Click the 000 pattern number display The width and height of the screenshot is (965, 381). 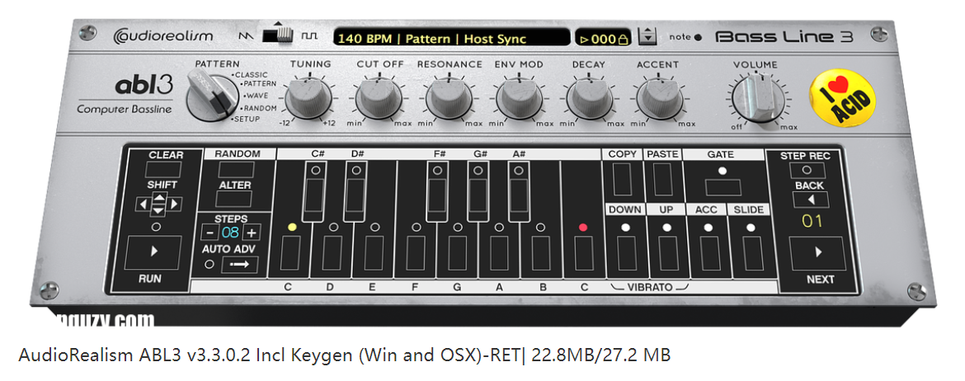(603, 38)
